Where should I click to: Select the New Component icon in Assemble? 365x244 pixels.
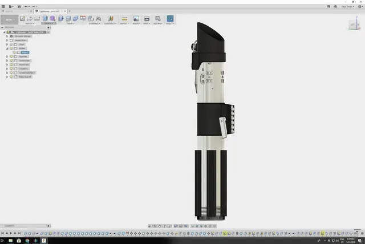coord(91,19)
